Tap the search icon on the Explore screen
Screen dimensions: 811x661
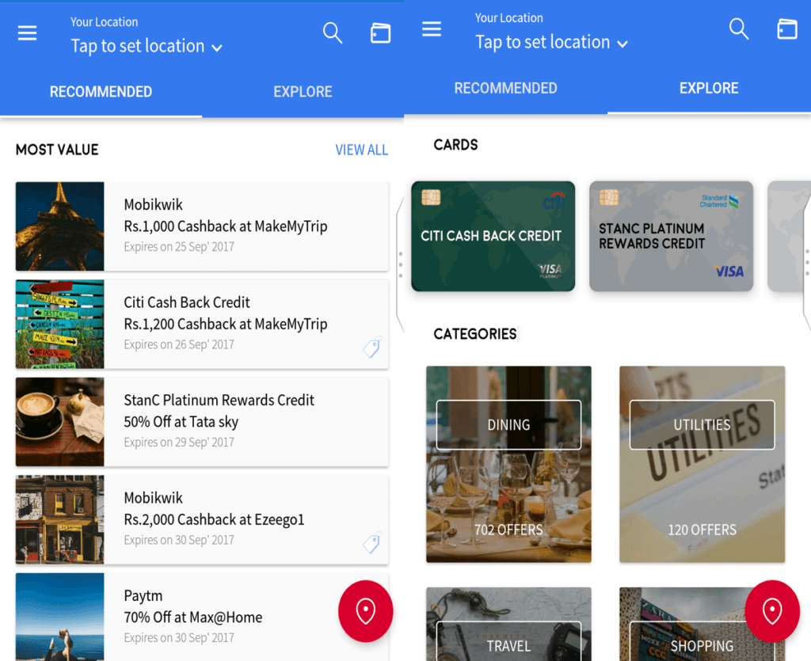click(739, 29)
